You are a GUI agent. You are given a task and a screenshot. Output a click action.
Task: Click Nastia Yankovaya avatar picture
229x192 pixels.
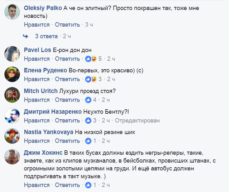(12, 136)
